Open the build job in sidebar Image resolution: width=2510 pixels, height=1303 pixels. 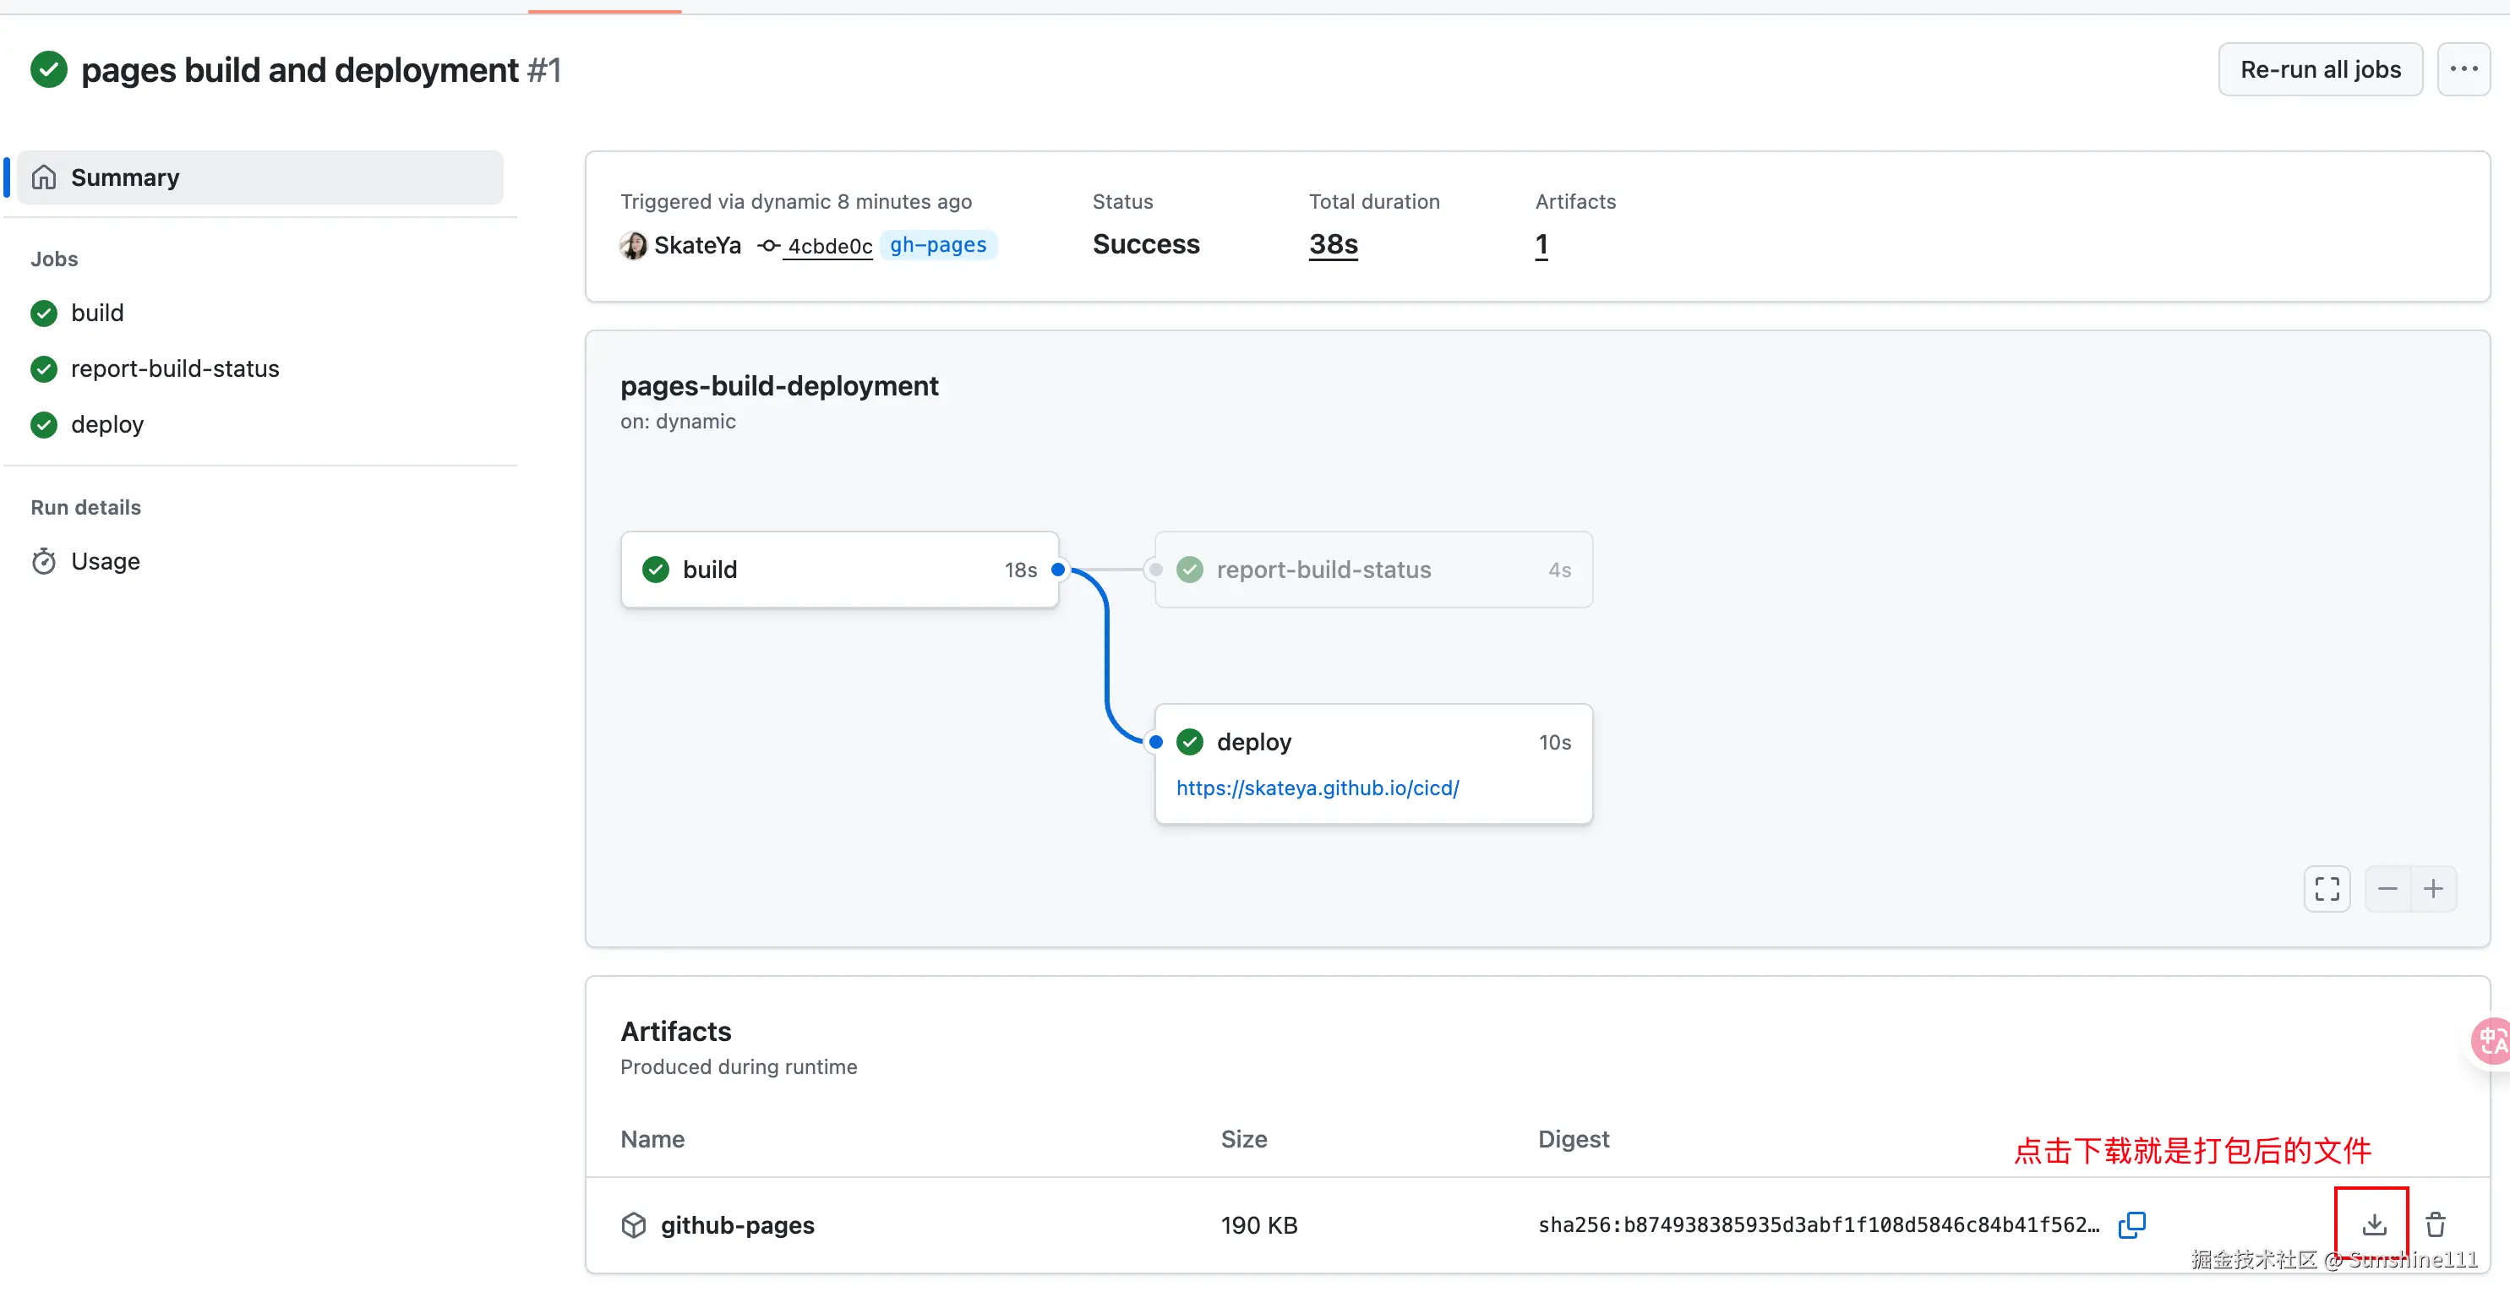[97, 313]
